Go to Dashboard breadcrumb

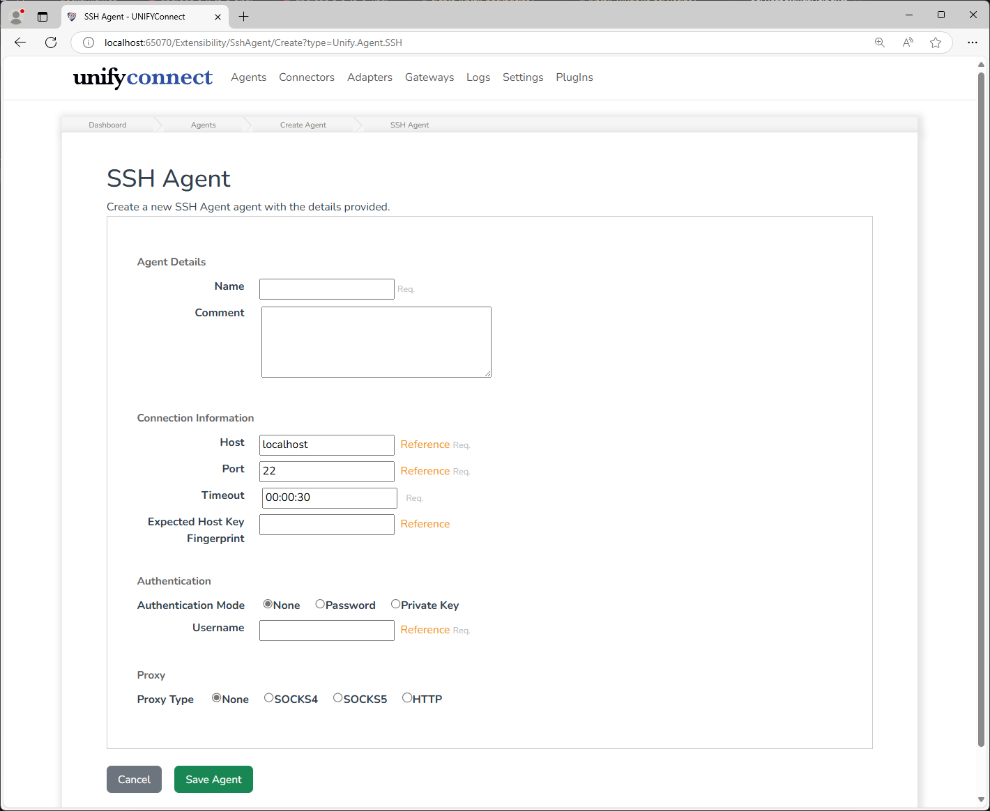107,125
